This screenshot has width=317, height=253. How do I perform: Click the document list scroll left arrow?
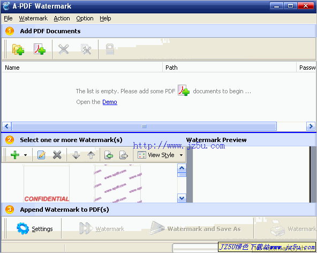click(x=6, y=126)
